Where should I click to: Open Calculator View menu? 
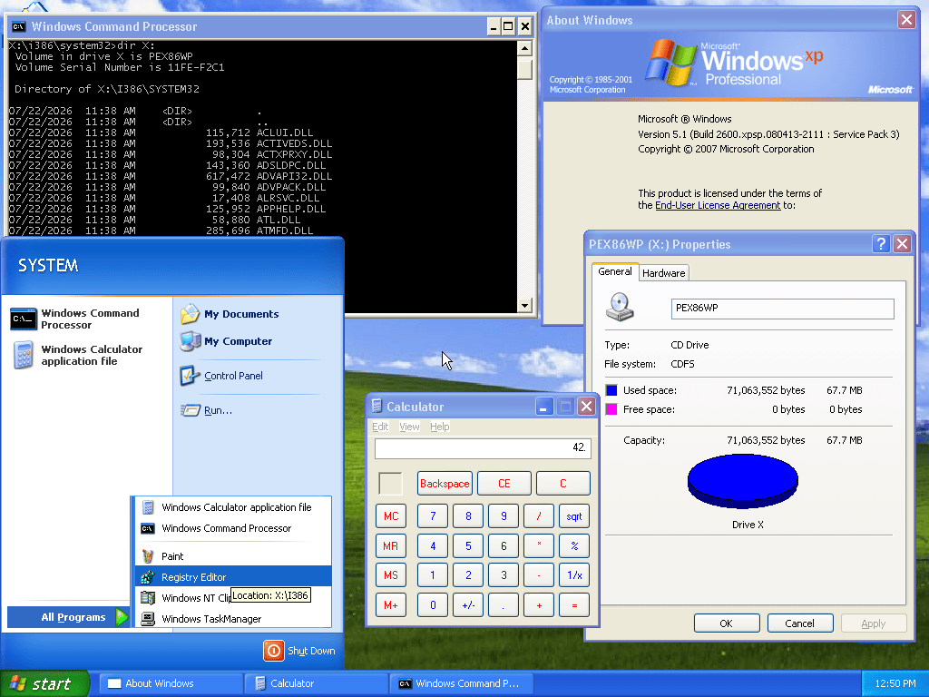coord(409,427)
